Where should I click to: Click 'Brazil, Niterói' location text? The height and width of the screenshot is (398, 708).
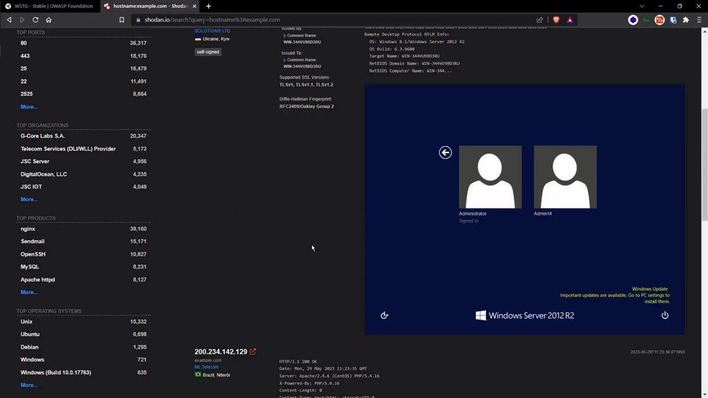(x=216, y=375)
